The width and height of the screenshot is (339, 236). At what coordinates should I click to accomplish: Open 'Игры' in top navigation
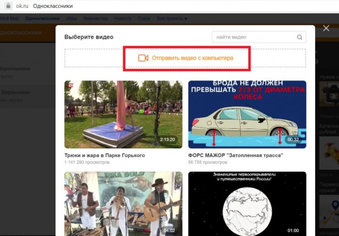(x=71, y=19)
